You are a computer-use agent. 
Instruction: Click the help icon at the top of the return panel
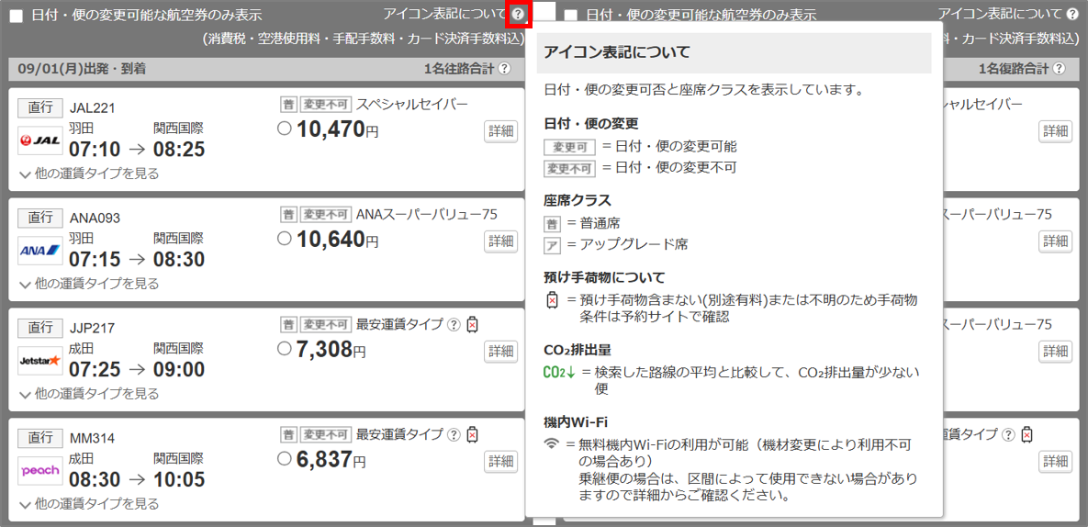pos(1072,14)
